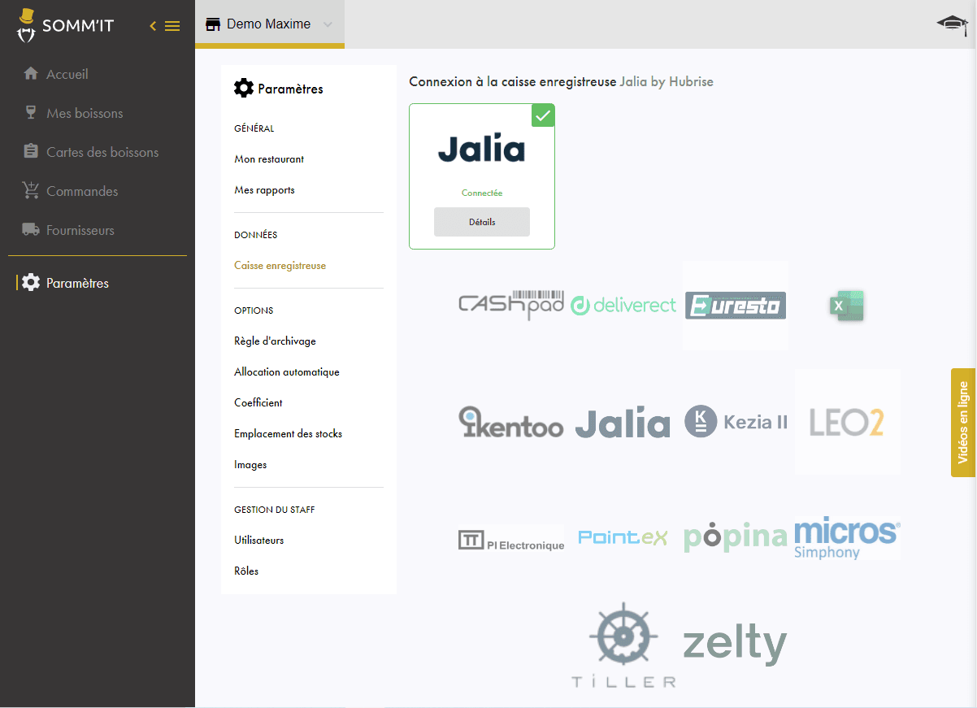Click the store icon next to Demo Maxime
Viewport: 977px width, 708px height.
[x=213, y=24]
